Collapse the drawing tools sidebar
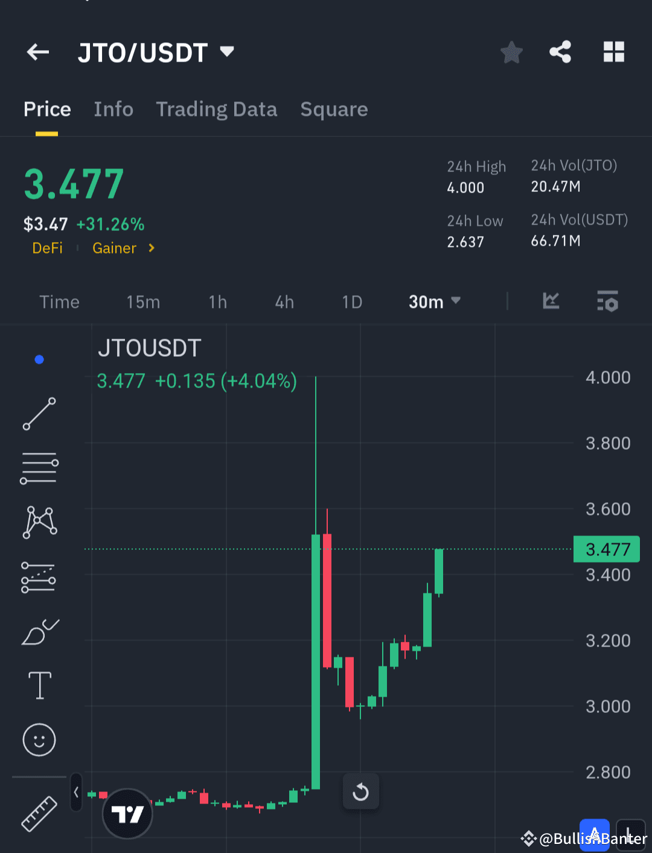Viewport: 652px width, 853px height. point(76,793)
